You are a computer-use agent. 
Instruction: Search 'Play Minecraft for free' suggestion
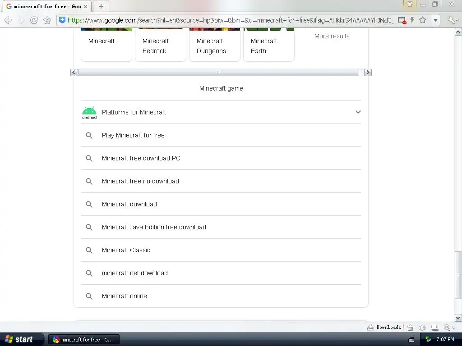tap(221, 135)
